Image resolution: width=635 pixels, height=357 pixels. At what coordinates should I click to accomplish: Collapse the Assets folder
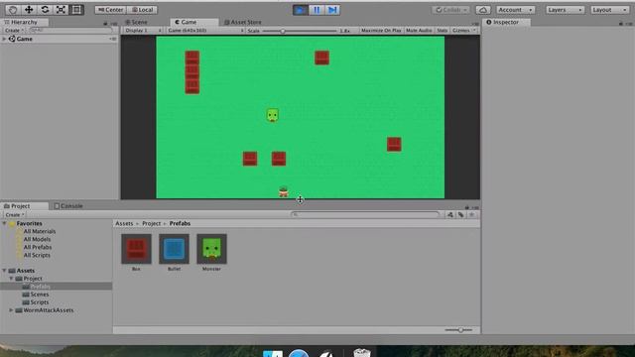click(x=4, y=271)
